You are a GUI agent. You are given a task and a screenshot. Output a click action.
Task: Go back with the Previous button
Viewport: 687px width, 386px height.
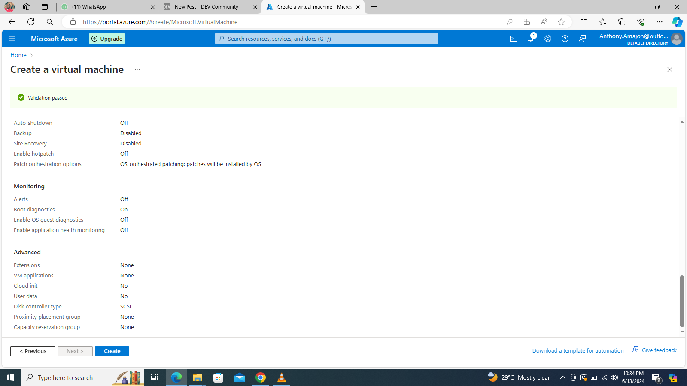tap(33, 351)
